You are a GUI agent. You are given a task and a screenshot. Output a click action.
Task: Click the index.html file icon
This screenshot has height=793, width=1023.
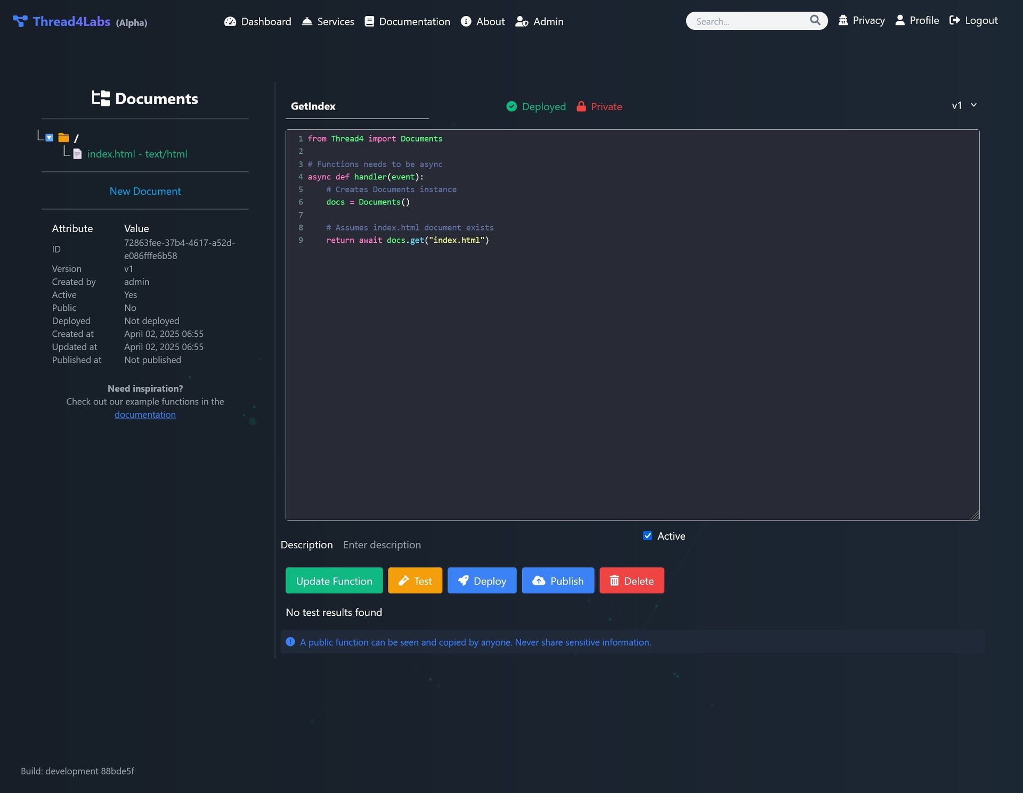click(78, 154)
